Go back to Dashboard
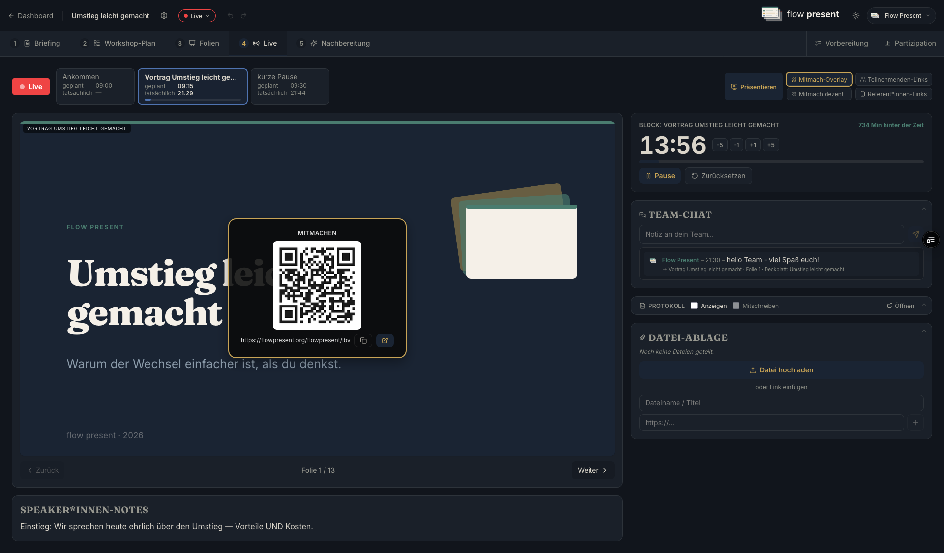 [30, 16]
